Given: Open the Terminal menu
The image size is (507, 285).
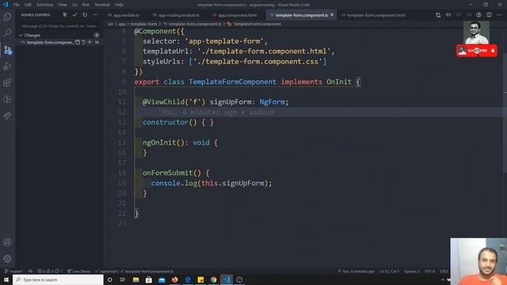Looking at the screenshot, I should point(102,5).
